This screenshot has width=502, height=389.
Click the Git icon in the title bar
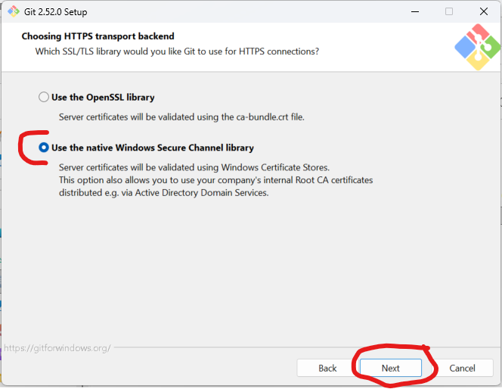(x=14, y=11)
